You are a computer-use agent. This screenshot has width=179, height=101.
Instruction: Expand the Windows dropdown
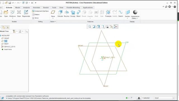point(13,18)
